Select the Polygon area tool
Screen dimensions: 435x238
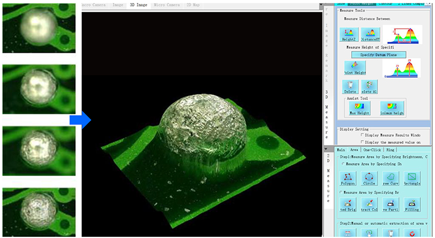tap(347, 178)
